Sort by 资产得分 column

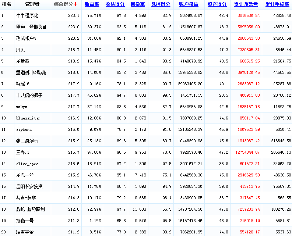(x=217, y=4)
